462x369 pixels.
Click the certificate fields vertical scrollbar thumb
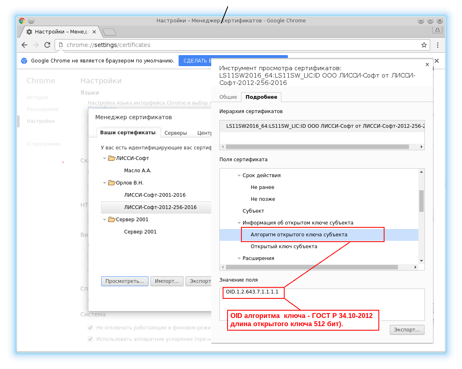tap(421, 200)
